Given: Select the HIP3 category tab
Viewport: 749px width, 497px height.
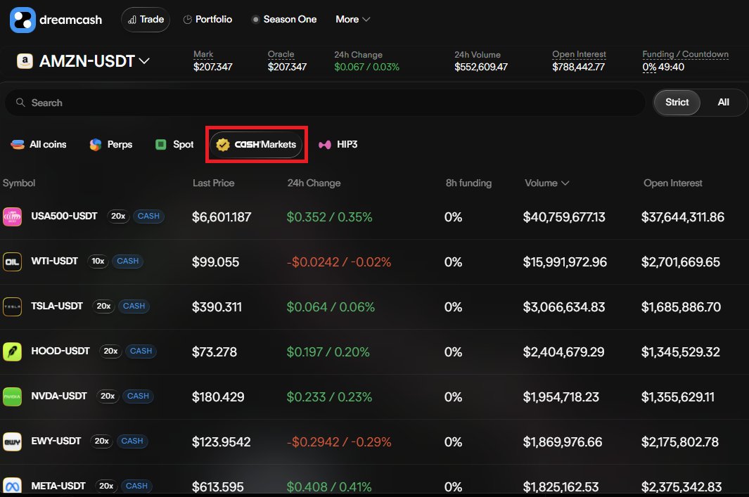Looking at the screenshot, I should (x=338, y=144).
